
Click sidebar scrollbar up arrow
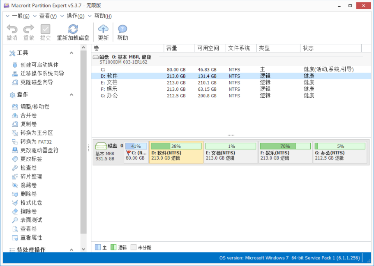point(83,47)
